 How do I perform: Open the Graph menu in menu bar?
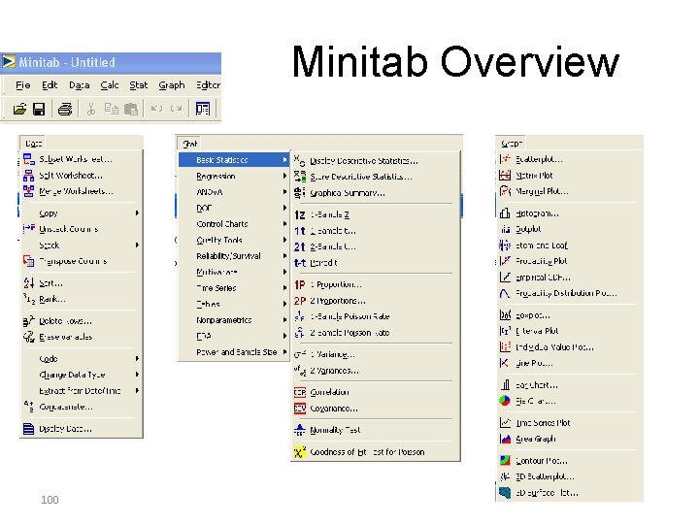point(172,85)
